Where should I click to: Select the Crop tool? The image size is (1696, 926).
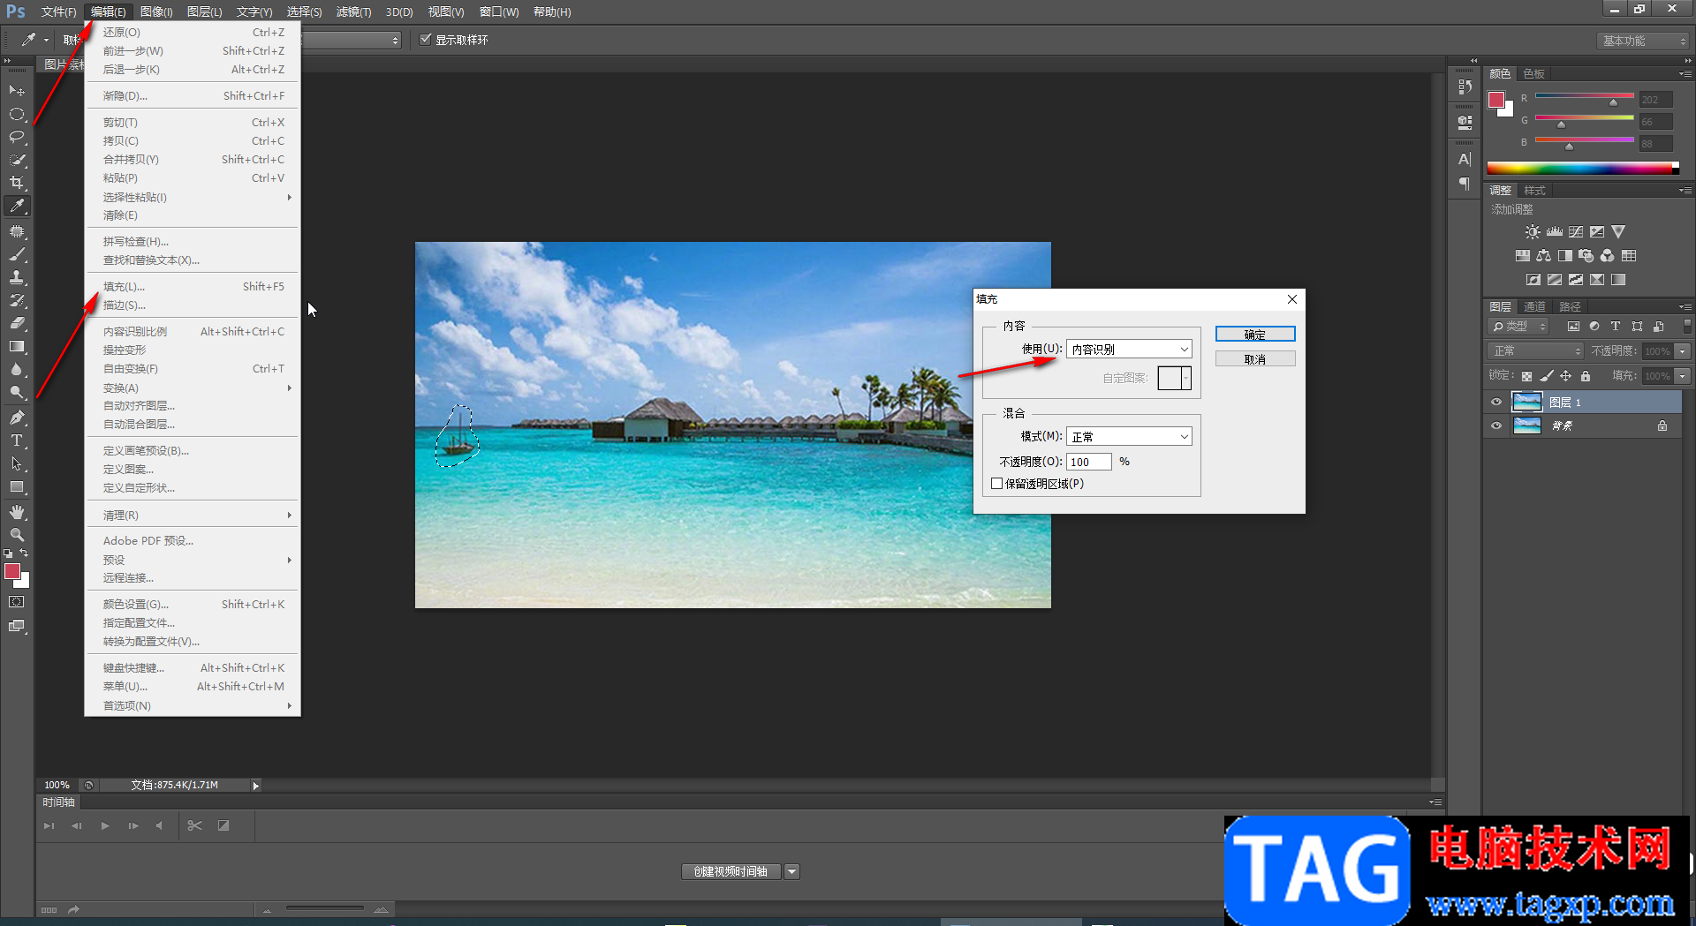(17, 183)
